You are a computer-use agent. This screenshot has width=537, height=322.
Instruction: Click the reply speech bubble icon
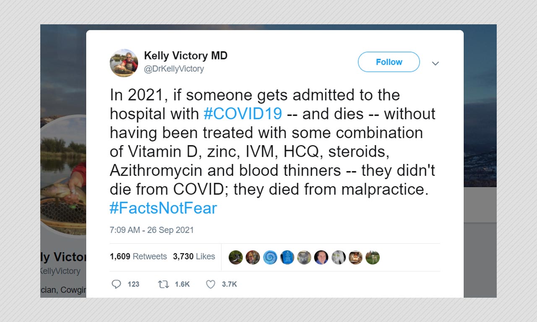click(116, 284)
